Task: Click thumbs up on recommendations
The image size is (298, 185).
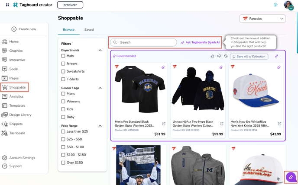Action: click(213, 56)
